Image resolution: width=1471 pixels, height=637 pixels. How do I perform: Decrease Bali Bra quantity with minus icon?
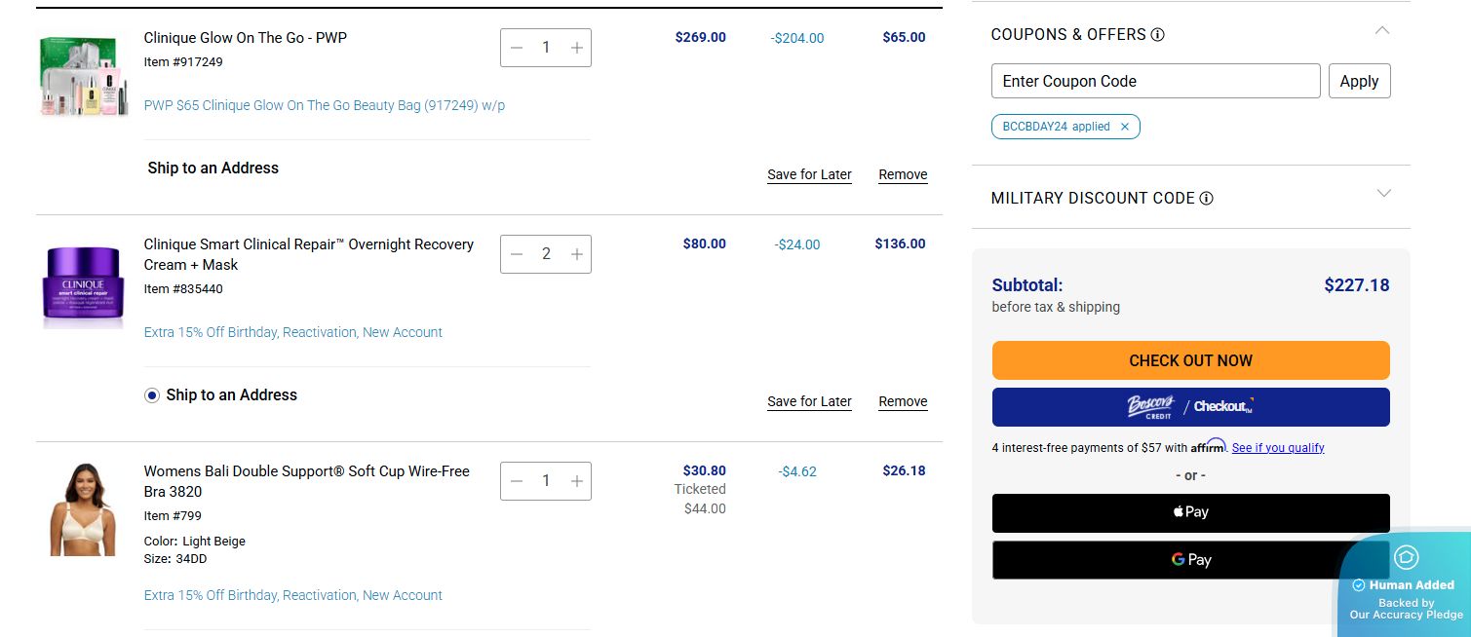pos(517,481)
